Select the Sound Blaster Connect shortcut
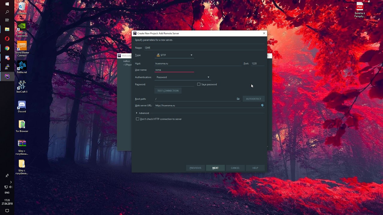The image size is (383, 215). coord(22,49)
